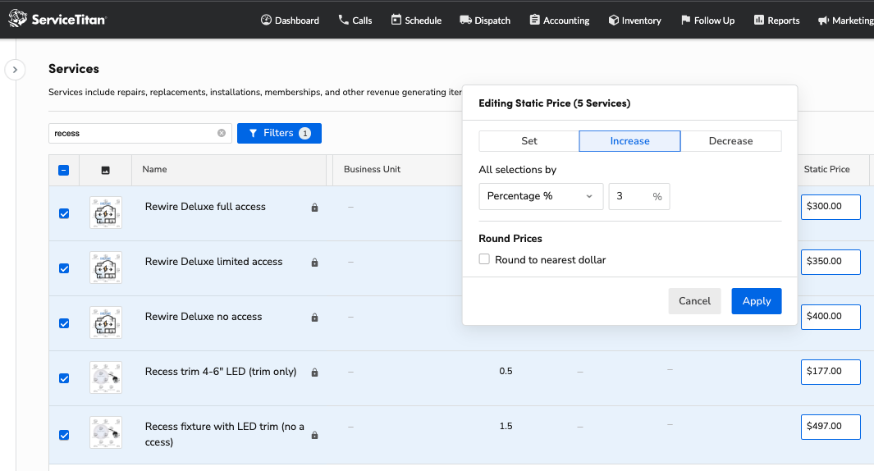This screenshot has width=874, height=471.
Task: Open the Dispatch menu
Action: (485, 20)
